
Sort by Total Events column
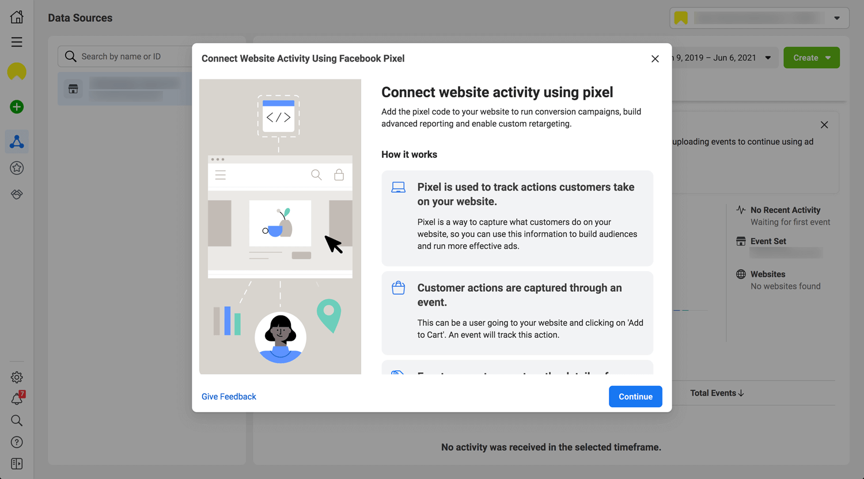point(717,393)
